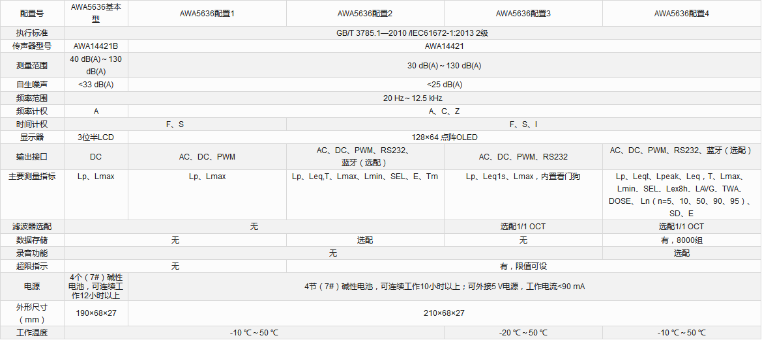Click the AWA14421B microphone model cell
This screenshot has height=340, width=762.
(96, 46)
